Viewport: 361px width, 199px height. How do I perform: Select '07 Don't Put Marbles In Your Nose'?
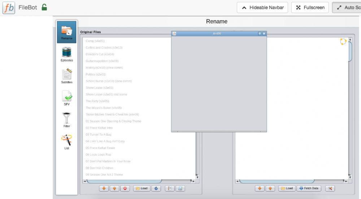point(108,161)
